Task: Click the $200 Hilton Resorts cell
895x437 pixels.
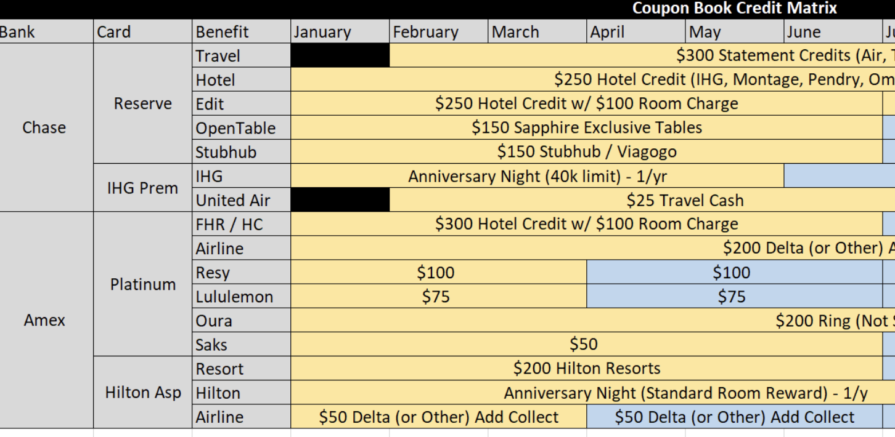Action: click(x=586, y=368)
